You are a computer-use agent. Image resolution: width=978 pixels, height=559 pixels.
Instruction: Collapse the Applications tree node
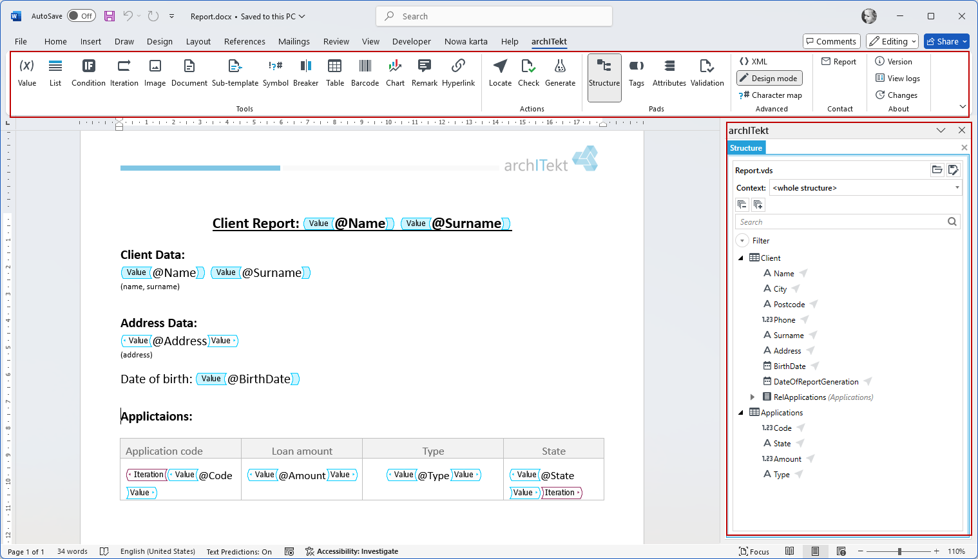(741, 413)
